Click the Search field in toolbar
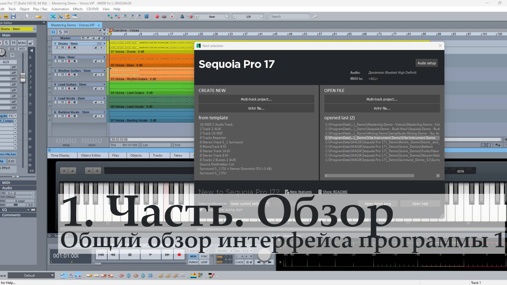507x285 pixels. tap(289, 17)
